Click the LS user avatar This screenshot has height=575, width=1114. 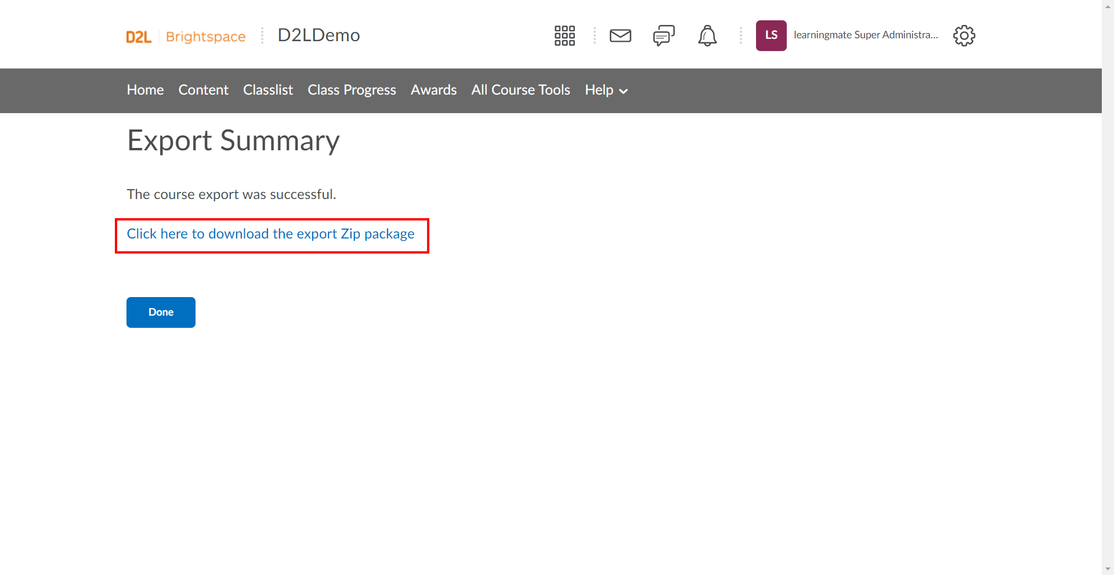click(771, 35)
